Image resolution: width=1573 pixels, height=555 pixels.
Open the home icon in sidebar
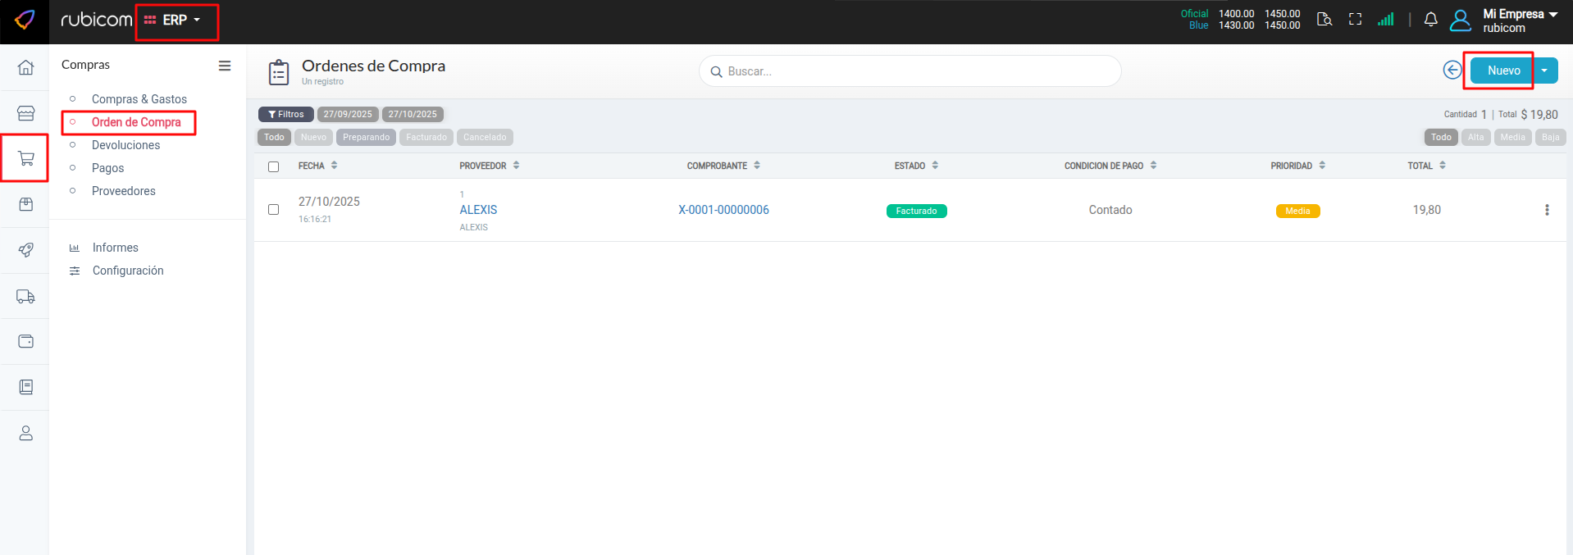tap(25, 67)
